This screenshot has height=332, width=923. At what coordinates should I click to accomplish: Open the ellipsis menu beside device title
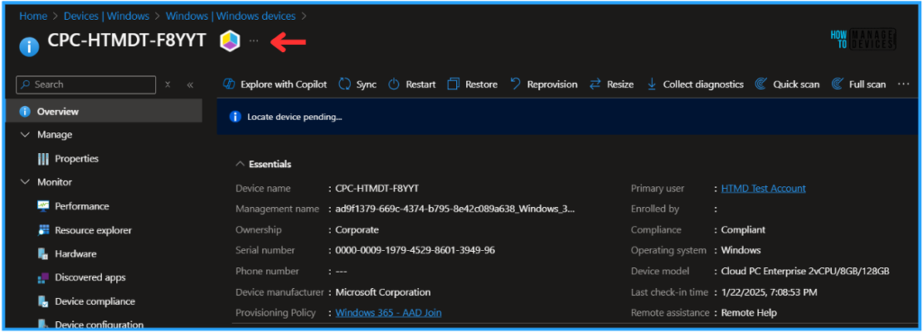[253, 41]
